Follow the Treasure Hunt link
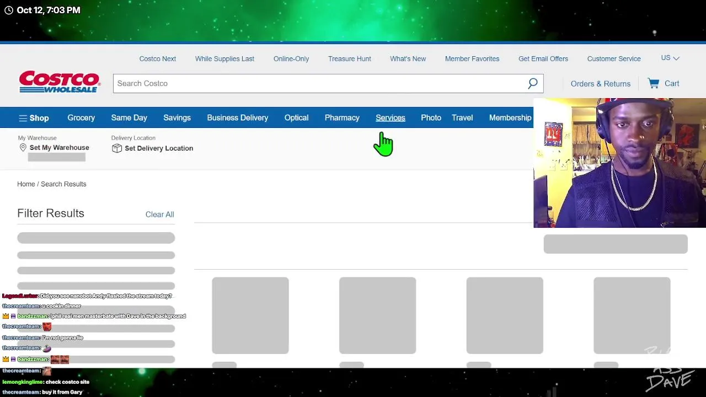The height and width of the screenshot is (397, 706). pos(350,58)
